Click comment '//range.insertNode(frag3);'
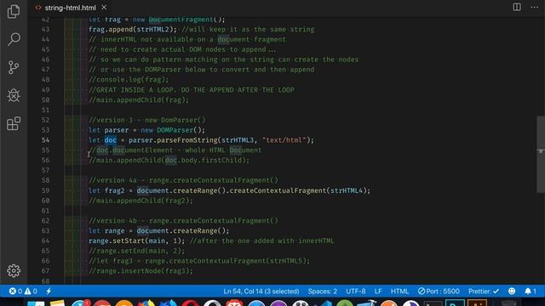This screenshot has width=545, height=306. tap(141, 271)
